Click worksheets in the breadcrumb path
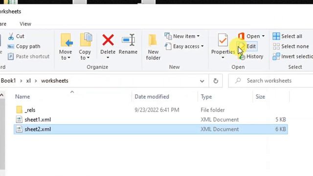 pyautogui.click(x=54, y=81)
